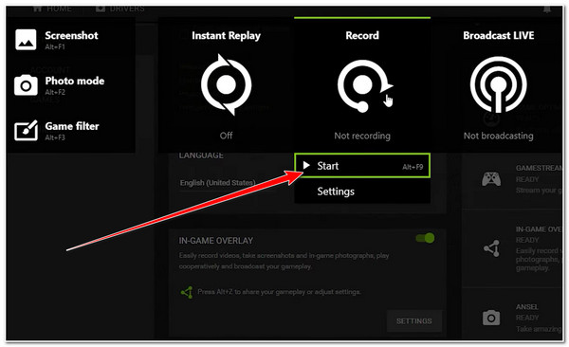Click the Ansel camera icon

click(491, 319)
